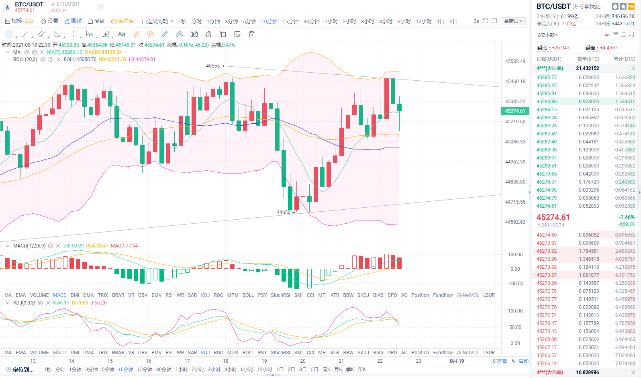The width and height of the screenshot is (641, 378).
Task: Delete drawings with the trash icon
Action: pos(252,34)
